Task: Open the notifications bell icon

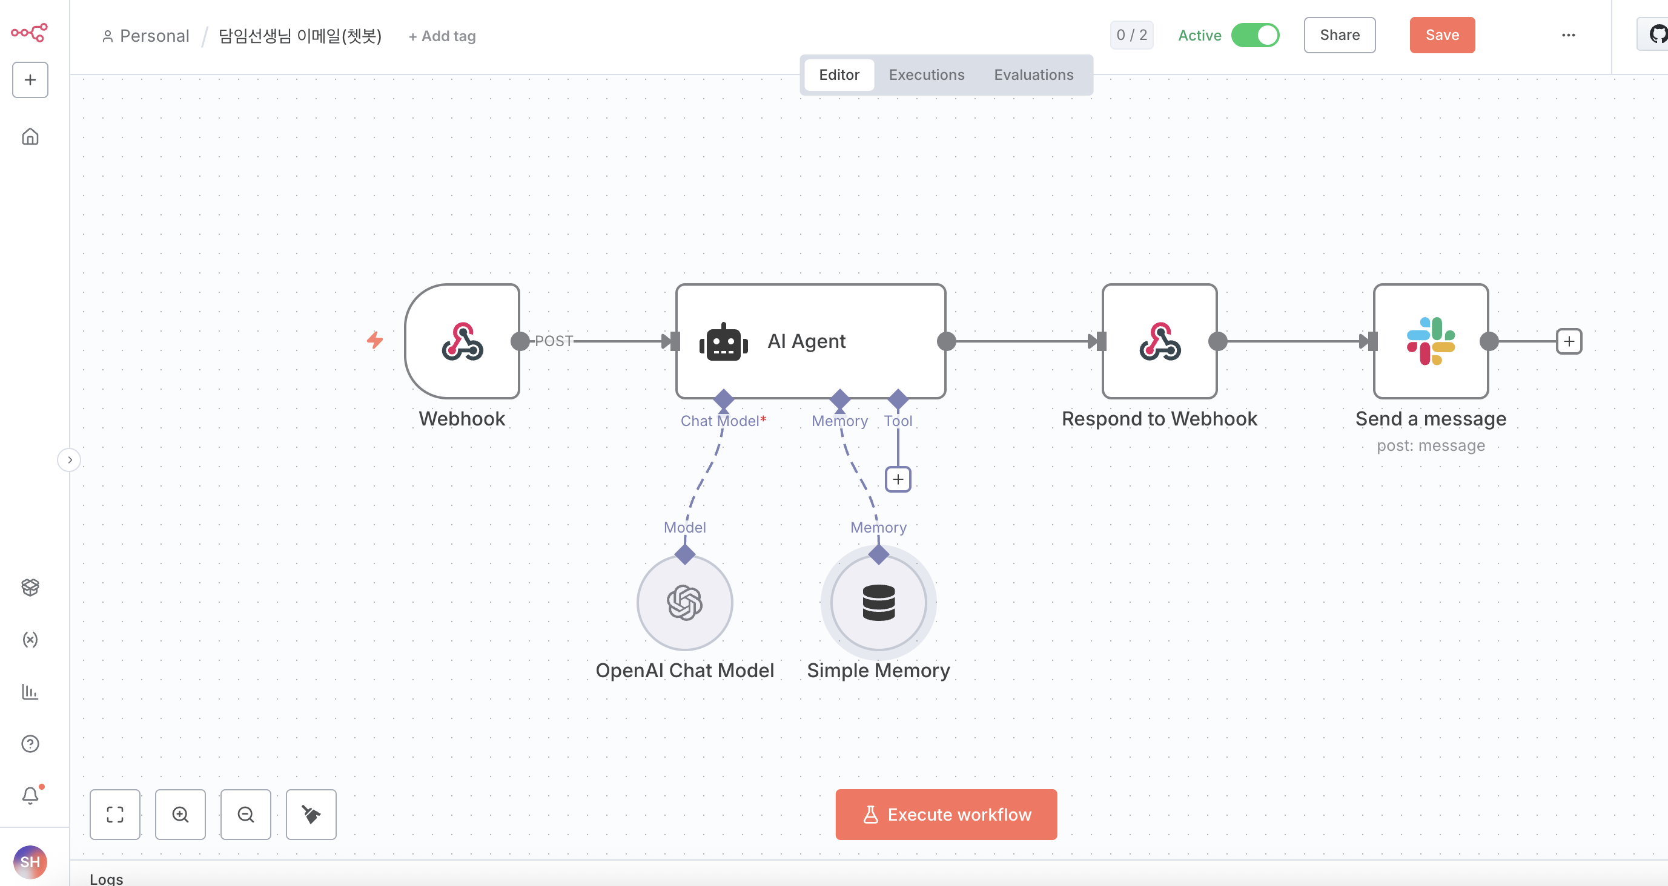Action: coord(30,795)
